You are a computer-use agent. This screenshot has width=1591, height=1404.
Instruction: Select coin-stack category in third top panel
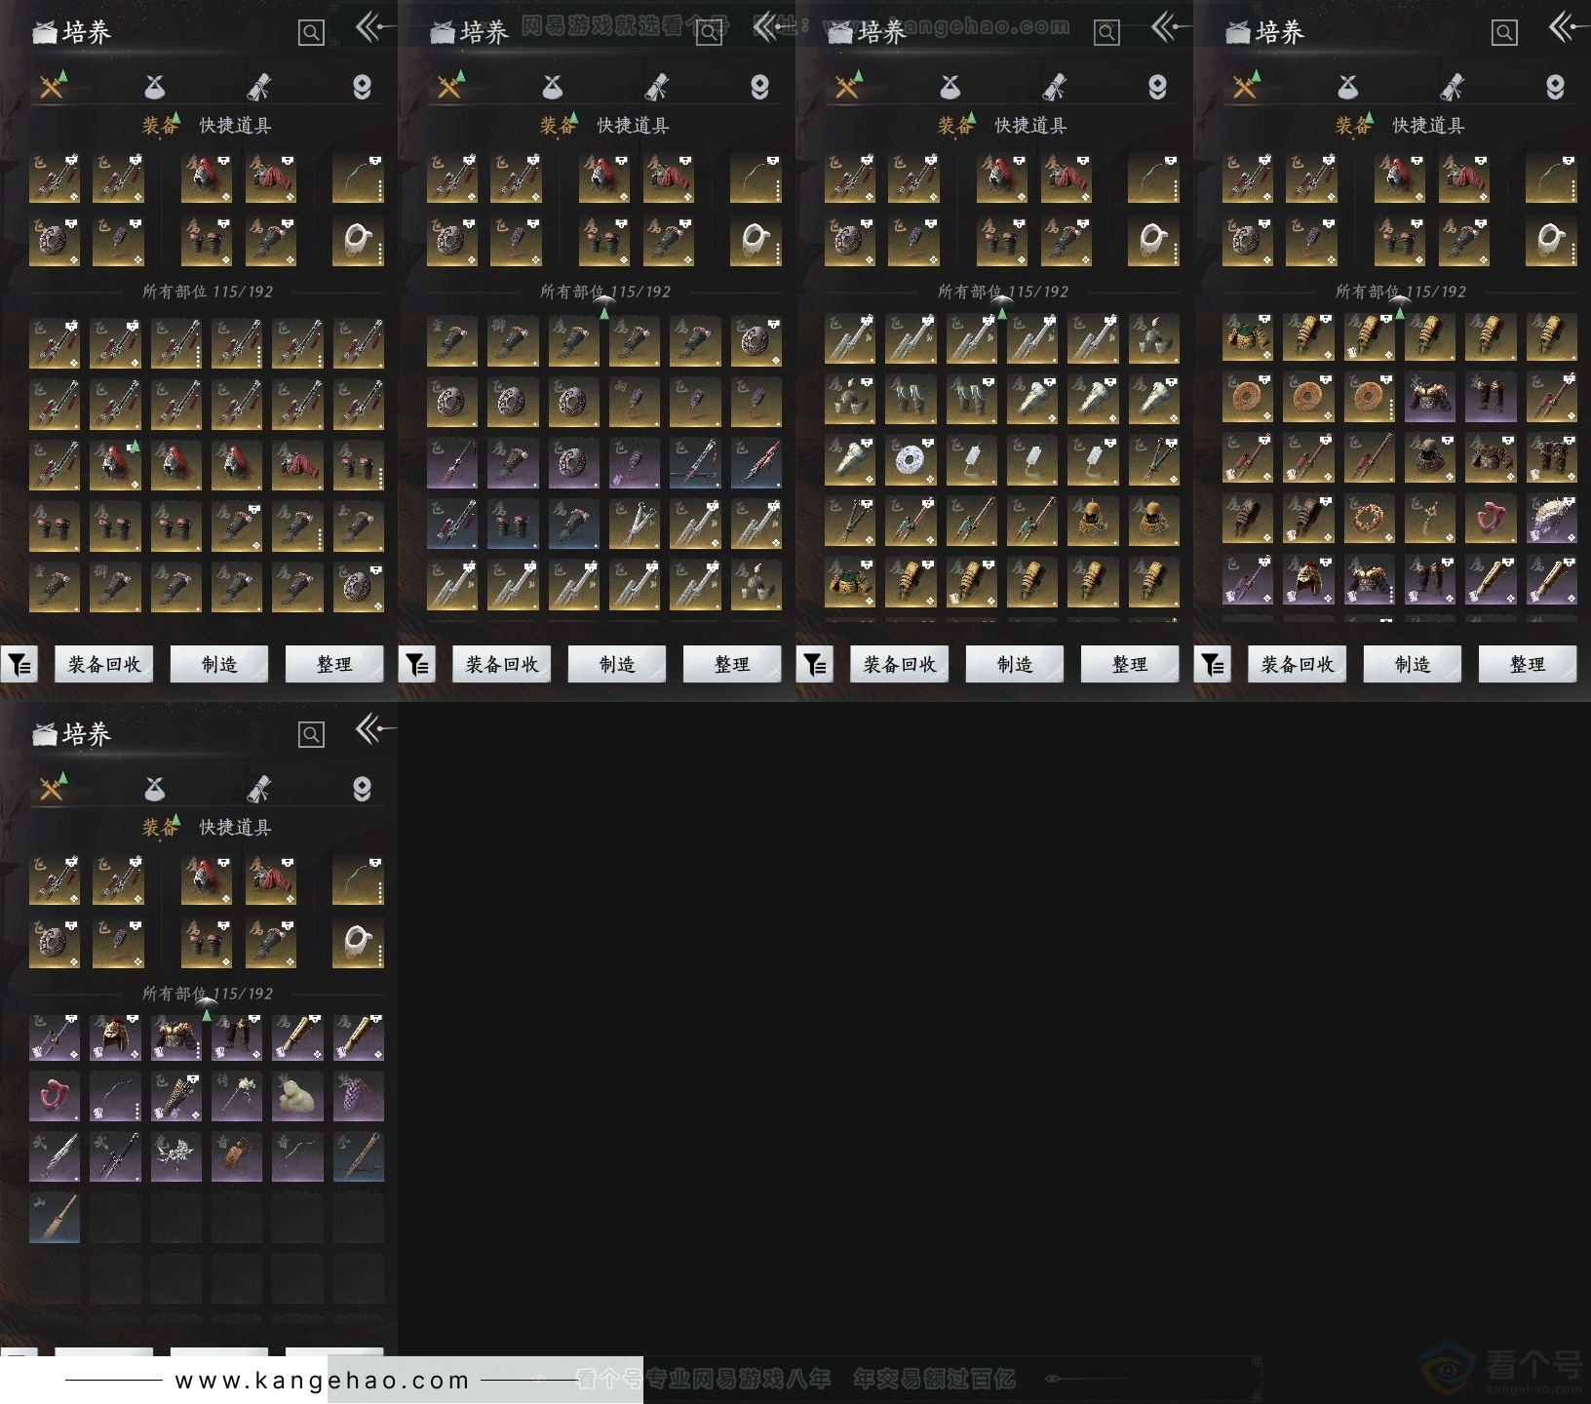point(1157,88)
